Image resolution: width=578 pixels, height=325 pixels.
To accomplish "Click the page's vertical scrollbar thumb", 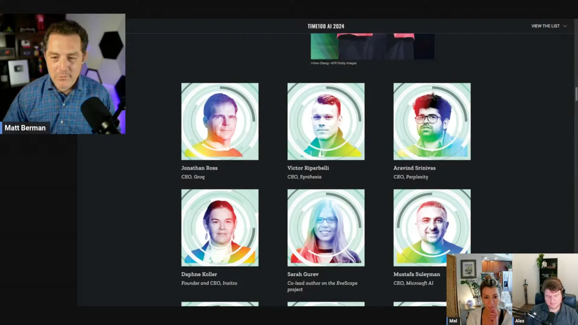I will click(x=576, y=94).
